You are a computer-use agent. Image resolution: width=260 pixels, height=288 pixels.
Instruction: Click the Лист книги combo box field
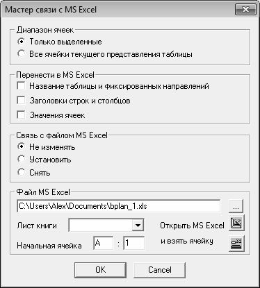point(106,225)
